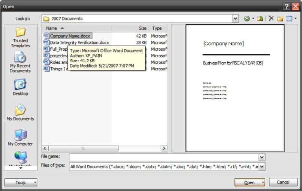The height and width of the screenshot is (191, 302).
Task: Select Data Integrity Verification.docx file name
Action: click(x=79, y=43)
